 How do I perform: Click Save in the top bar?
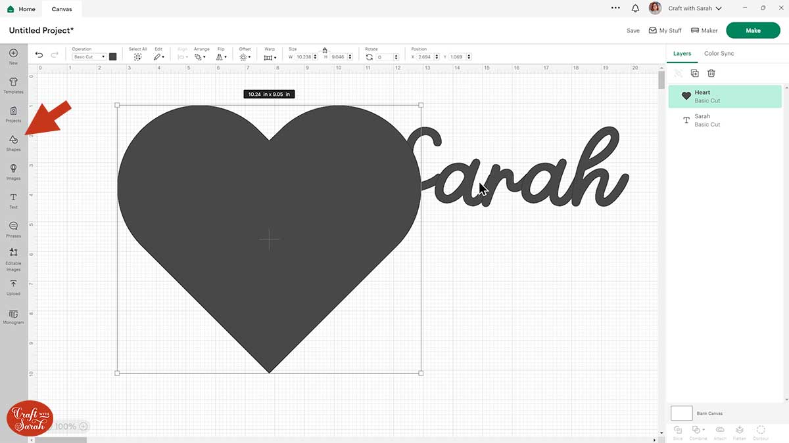click(x=633, y=30)
